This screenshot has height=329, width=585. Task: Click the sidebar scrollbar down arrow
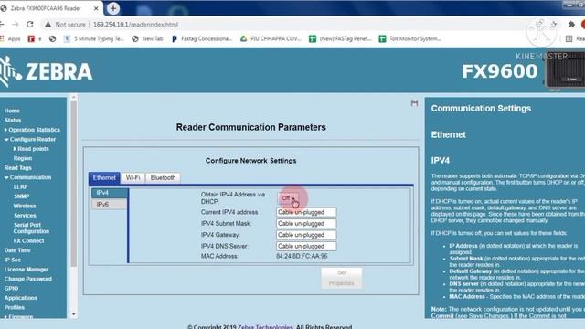coord(73,314)
